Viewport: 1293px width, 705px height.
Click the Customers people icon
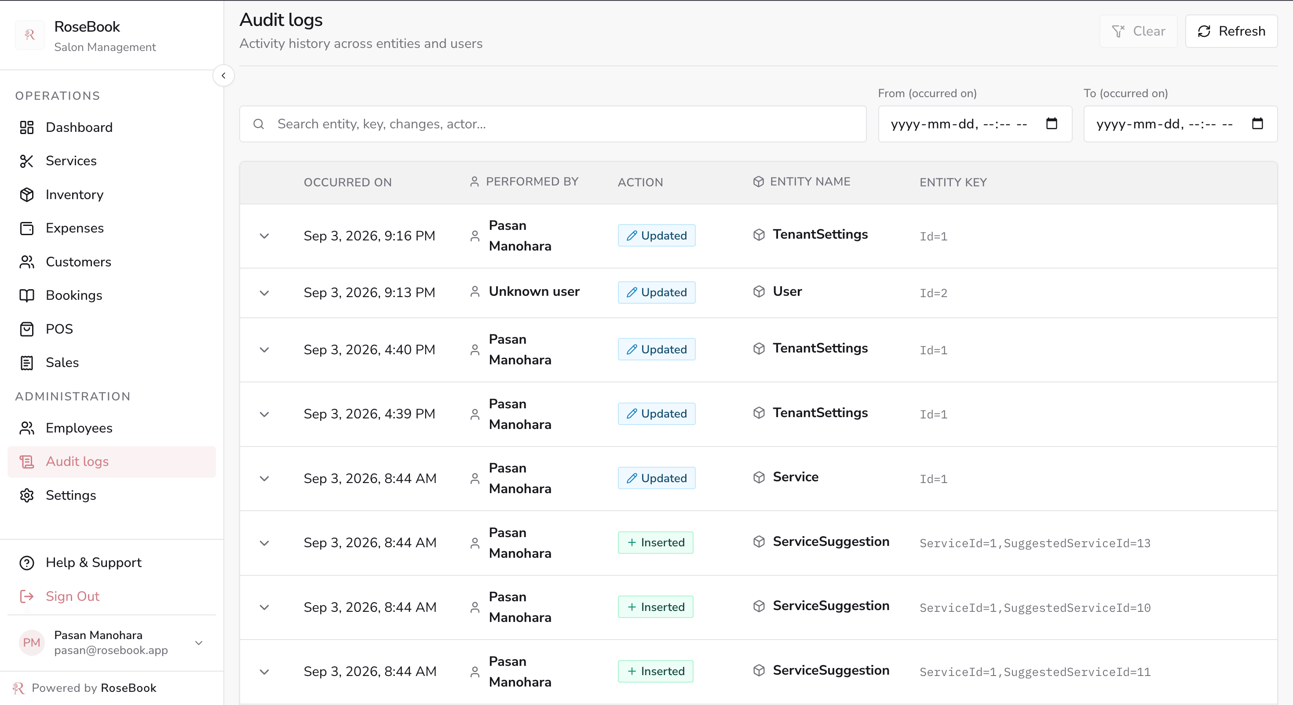26,262
